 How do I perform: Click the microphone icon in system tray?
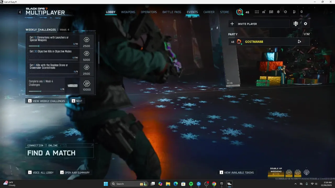[306, 184]
